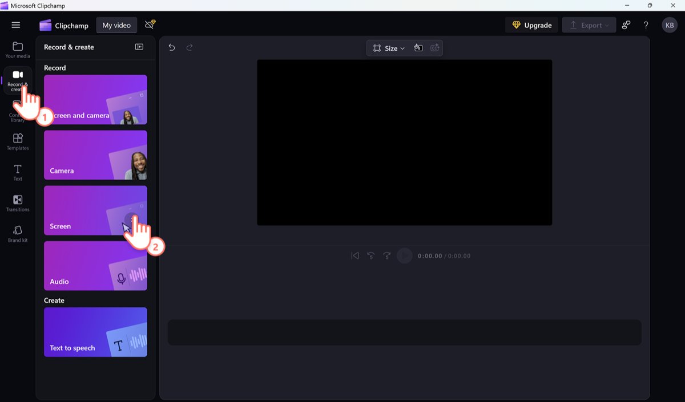Open the Text panel
685x402 pixels.
(x=17, y=172)
